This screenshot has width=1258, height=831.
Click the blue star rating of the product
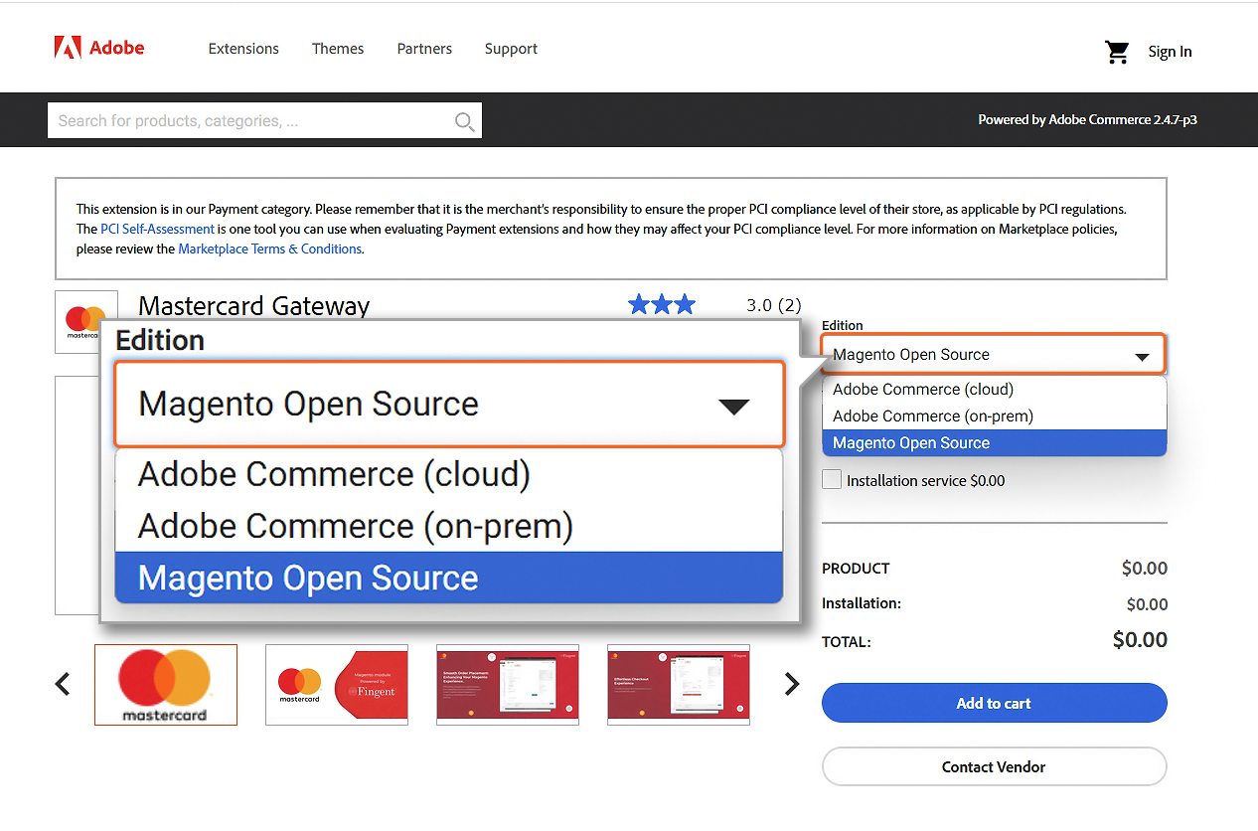(662, 305)
